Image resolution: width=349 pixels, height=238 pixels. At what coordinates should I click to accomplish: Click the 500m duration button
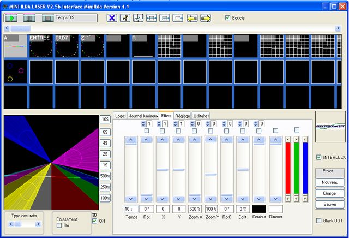pos(105,176)
